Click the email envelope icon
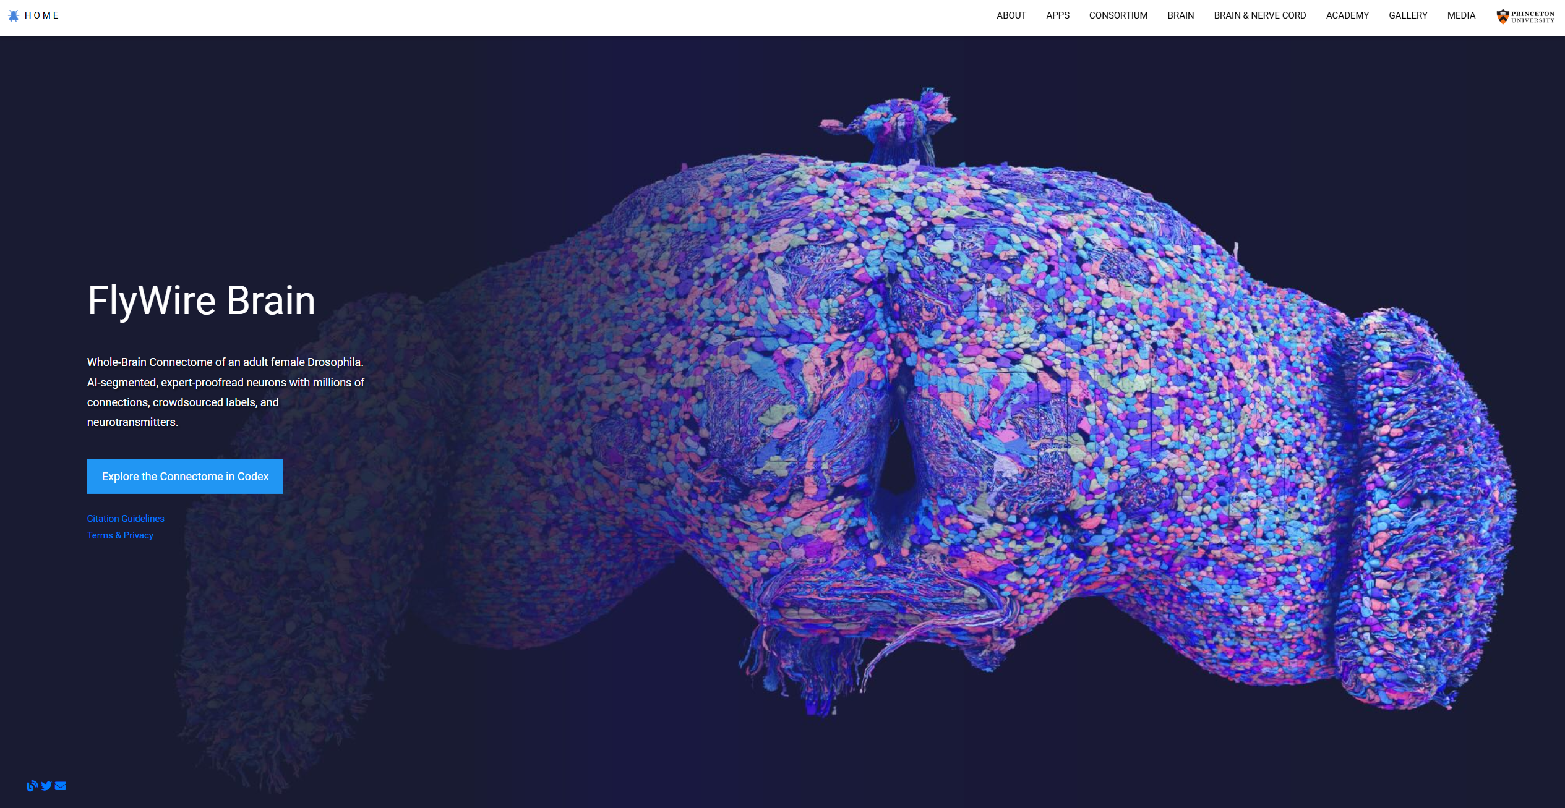This screenshot has height=808, width=1565. click(x=61, y=786)
